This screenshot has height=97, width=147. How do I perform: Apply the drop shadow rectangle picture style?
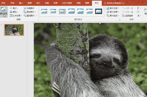[x=72, y=11]
